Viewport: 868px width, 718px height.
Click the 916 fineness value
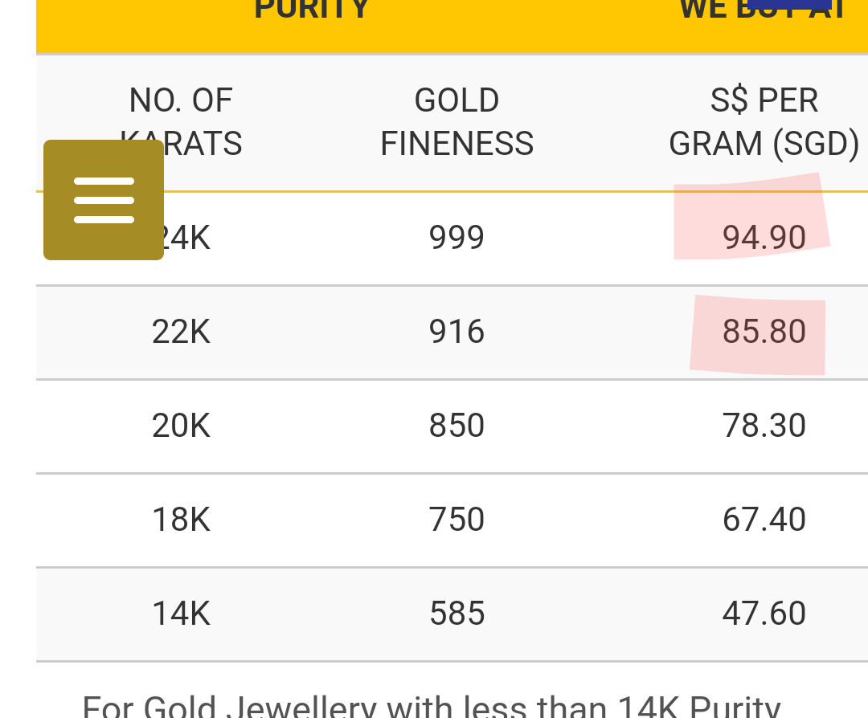click(x=457, y=332)
